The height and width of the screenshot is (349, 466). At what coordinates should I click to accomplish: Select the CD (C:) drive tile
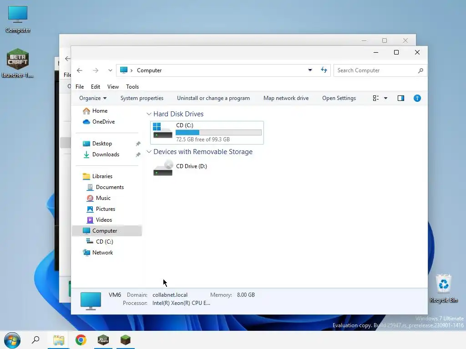(x=207, y=132)
